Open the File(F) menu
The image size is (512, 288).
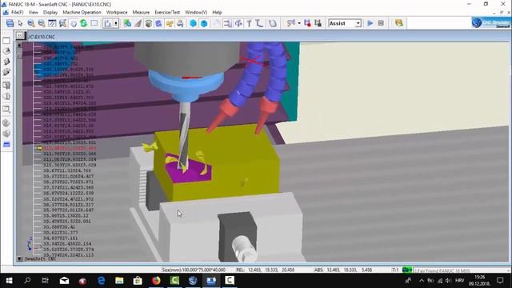[x=18, y=12]
